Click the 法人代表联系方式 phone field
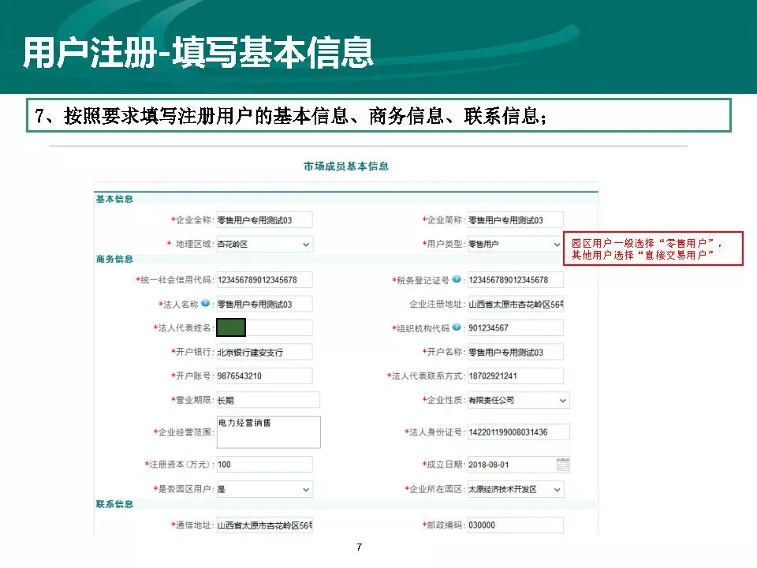This screenshot has height=568, width=757. [x=515, y=376]
